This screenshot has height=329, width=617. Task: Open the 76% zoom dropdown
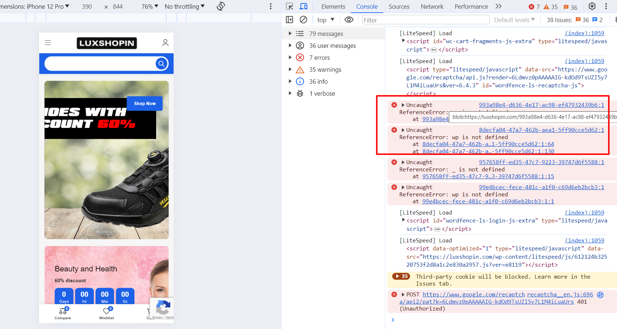150,6
